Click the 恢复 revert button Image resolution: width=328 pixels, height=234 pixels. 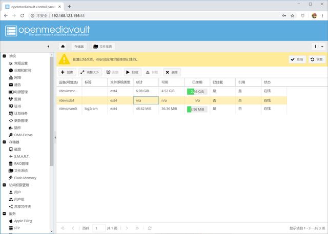click(x=317, y=59)
